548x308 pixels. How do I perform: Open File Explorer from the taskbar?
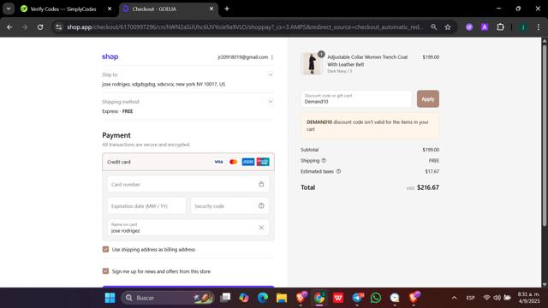pos(282,298)
